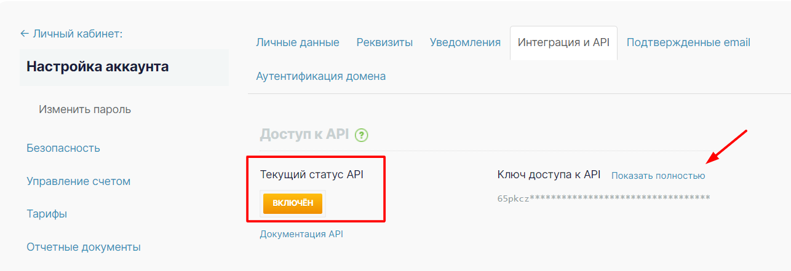Viewport: 791px width, 271px height.
Task: Click the masked API key starting with 65pkcz
Action: pos(603,198)
